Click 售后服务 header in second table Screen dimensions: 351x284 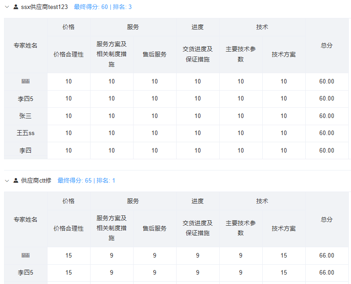[x=155, y=228]
